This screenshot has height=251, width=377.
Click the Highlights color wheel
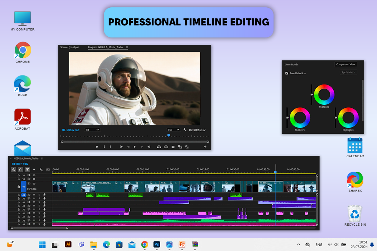[x=348, y=118]
